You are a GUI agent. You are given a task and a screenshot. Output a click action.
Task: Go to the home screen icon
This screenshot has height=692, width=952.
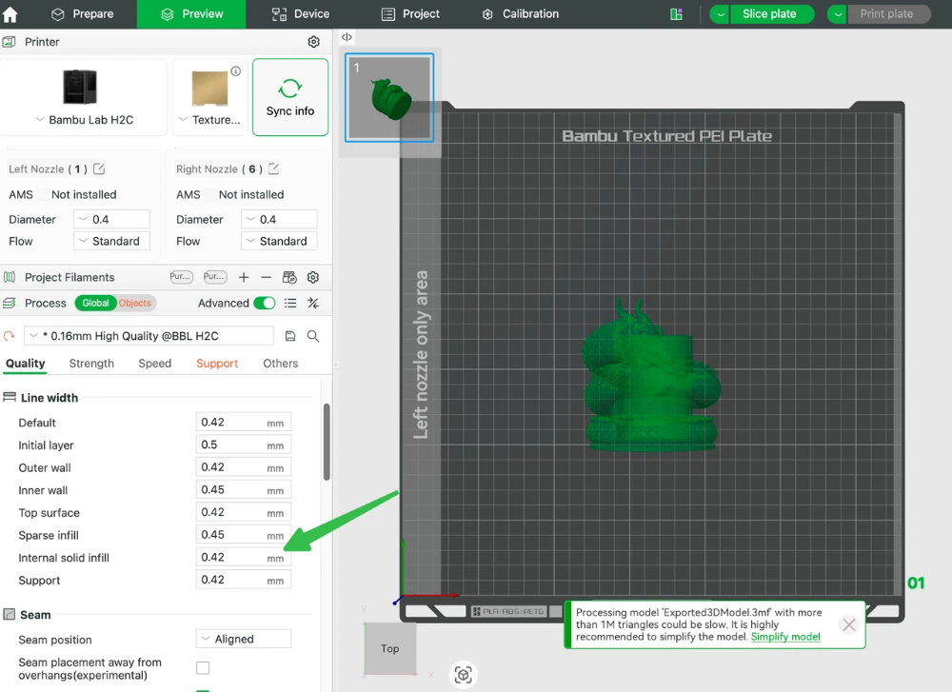pyautogui.click(x=10, y=14)
